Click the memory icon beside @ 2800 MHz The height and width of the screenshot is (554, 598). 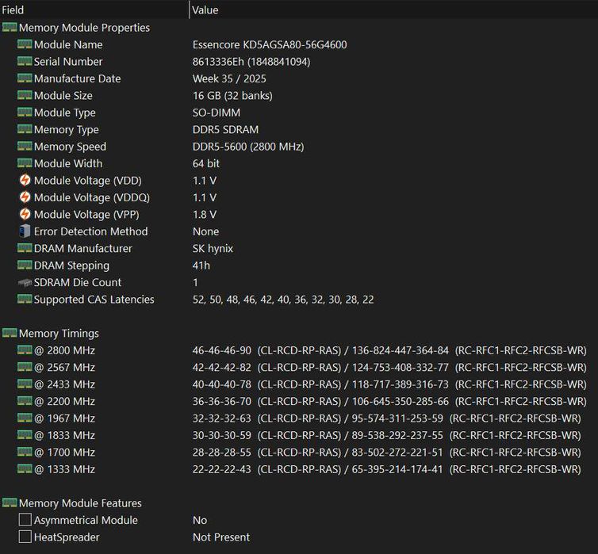point(25,350)
